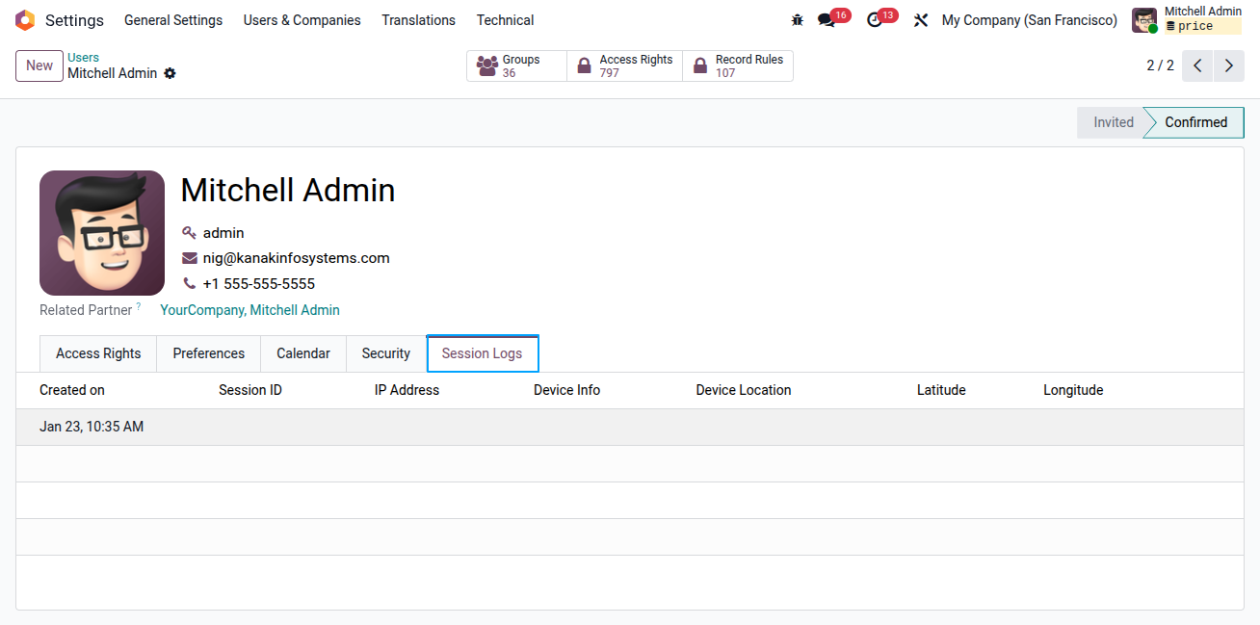Expand the Users & Companies menu
This screenshot has width=1260, height=625.
(302, 20)
